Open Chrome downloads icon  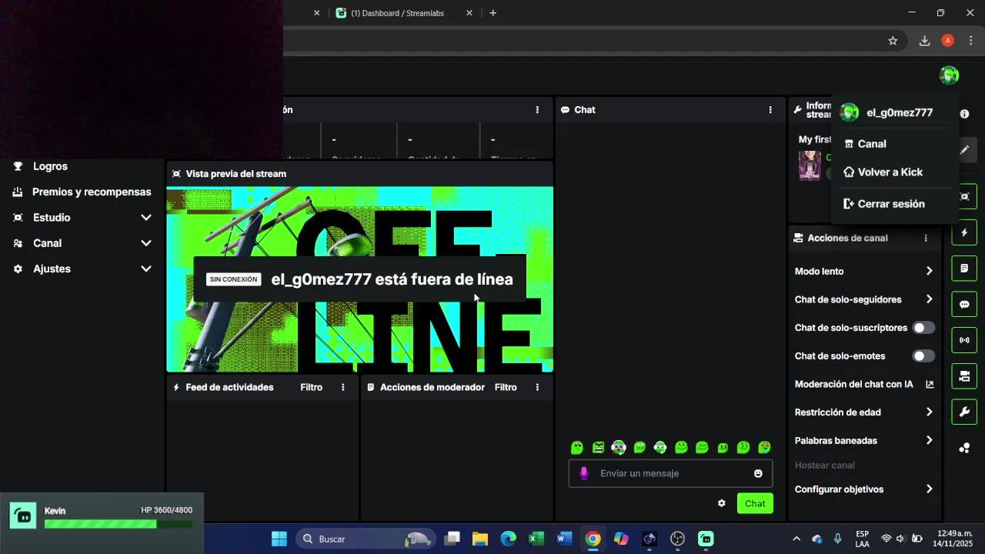pos(924,41)
